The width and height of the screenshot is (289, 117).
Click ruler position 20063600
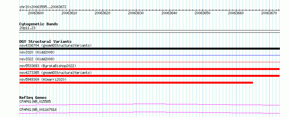click(36, 13)
